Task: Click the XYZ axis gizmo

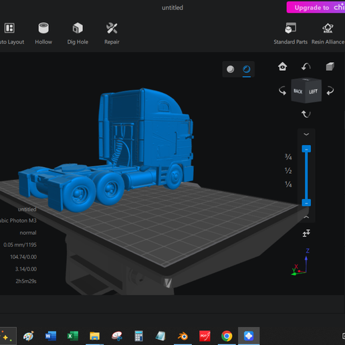Action: coord(301,263)
